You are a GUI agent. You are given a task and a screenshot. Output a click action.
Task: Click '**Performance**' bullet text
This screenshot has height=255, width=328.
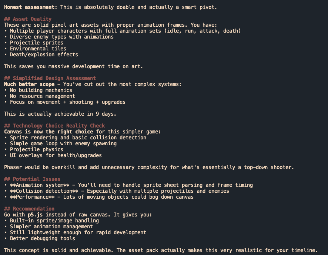pos(32,197)
